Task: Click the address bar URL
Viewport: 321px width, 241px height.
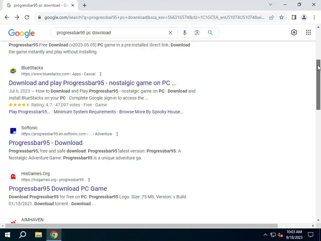Action: (x=154, y=18)
